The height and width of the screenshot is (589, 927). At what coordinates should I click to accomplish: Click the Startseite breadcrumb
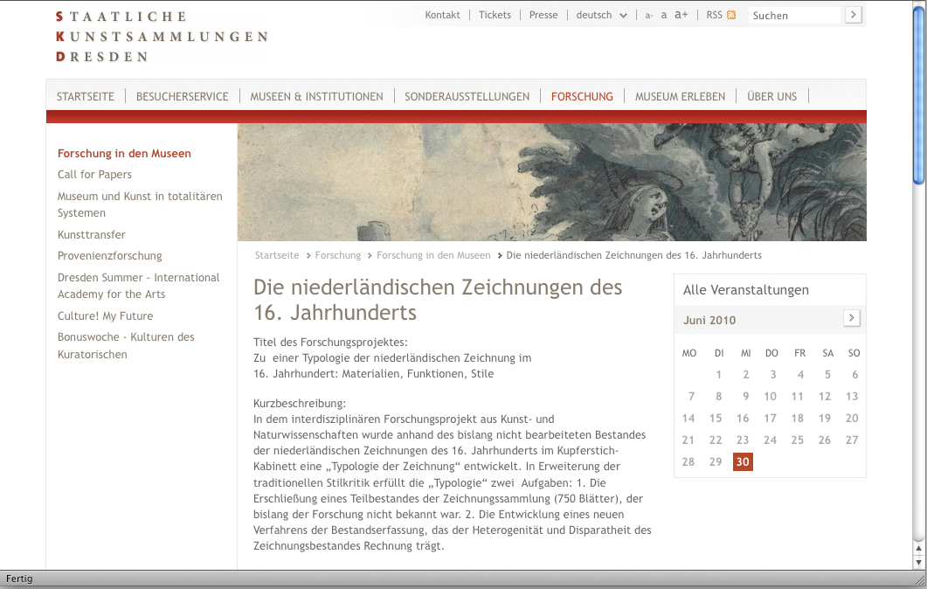point(277,255)
